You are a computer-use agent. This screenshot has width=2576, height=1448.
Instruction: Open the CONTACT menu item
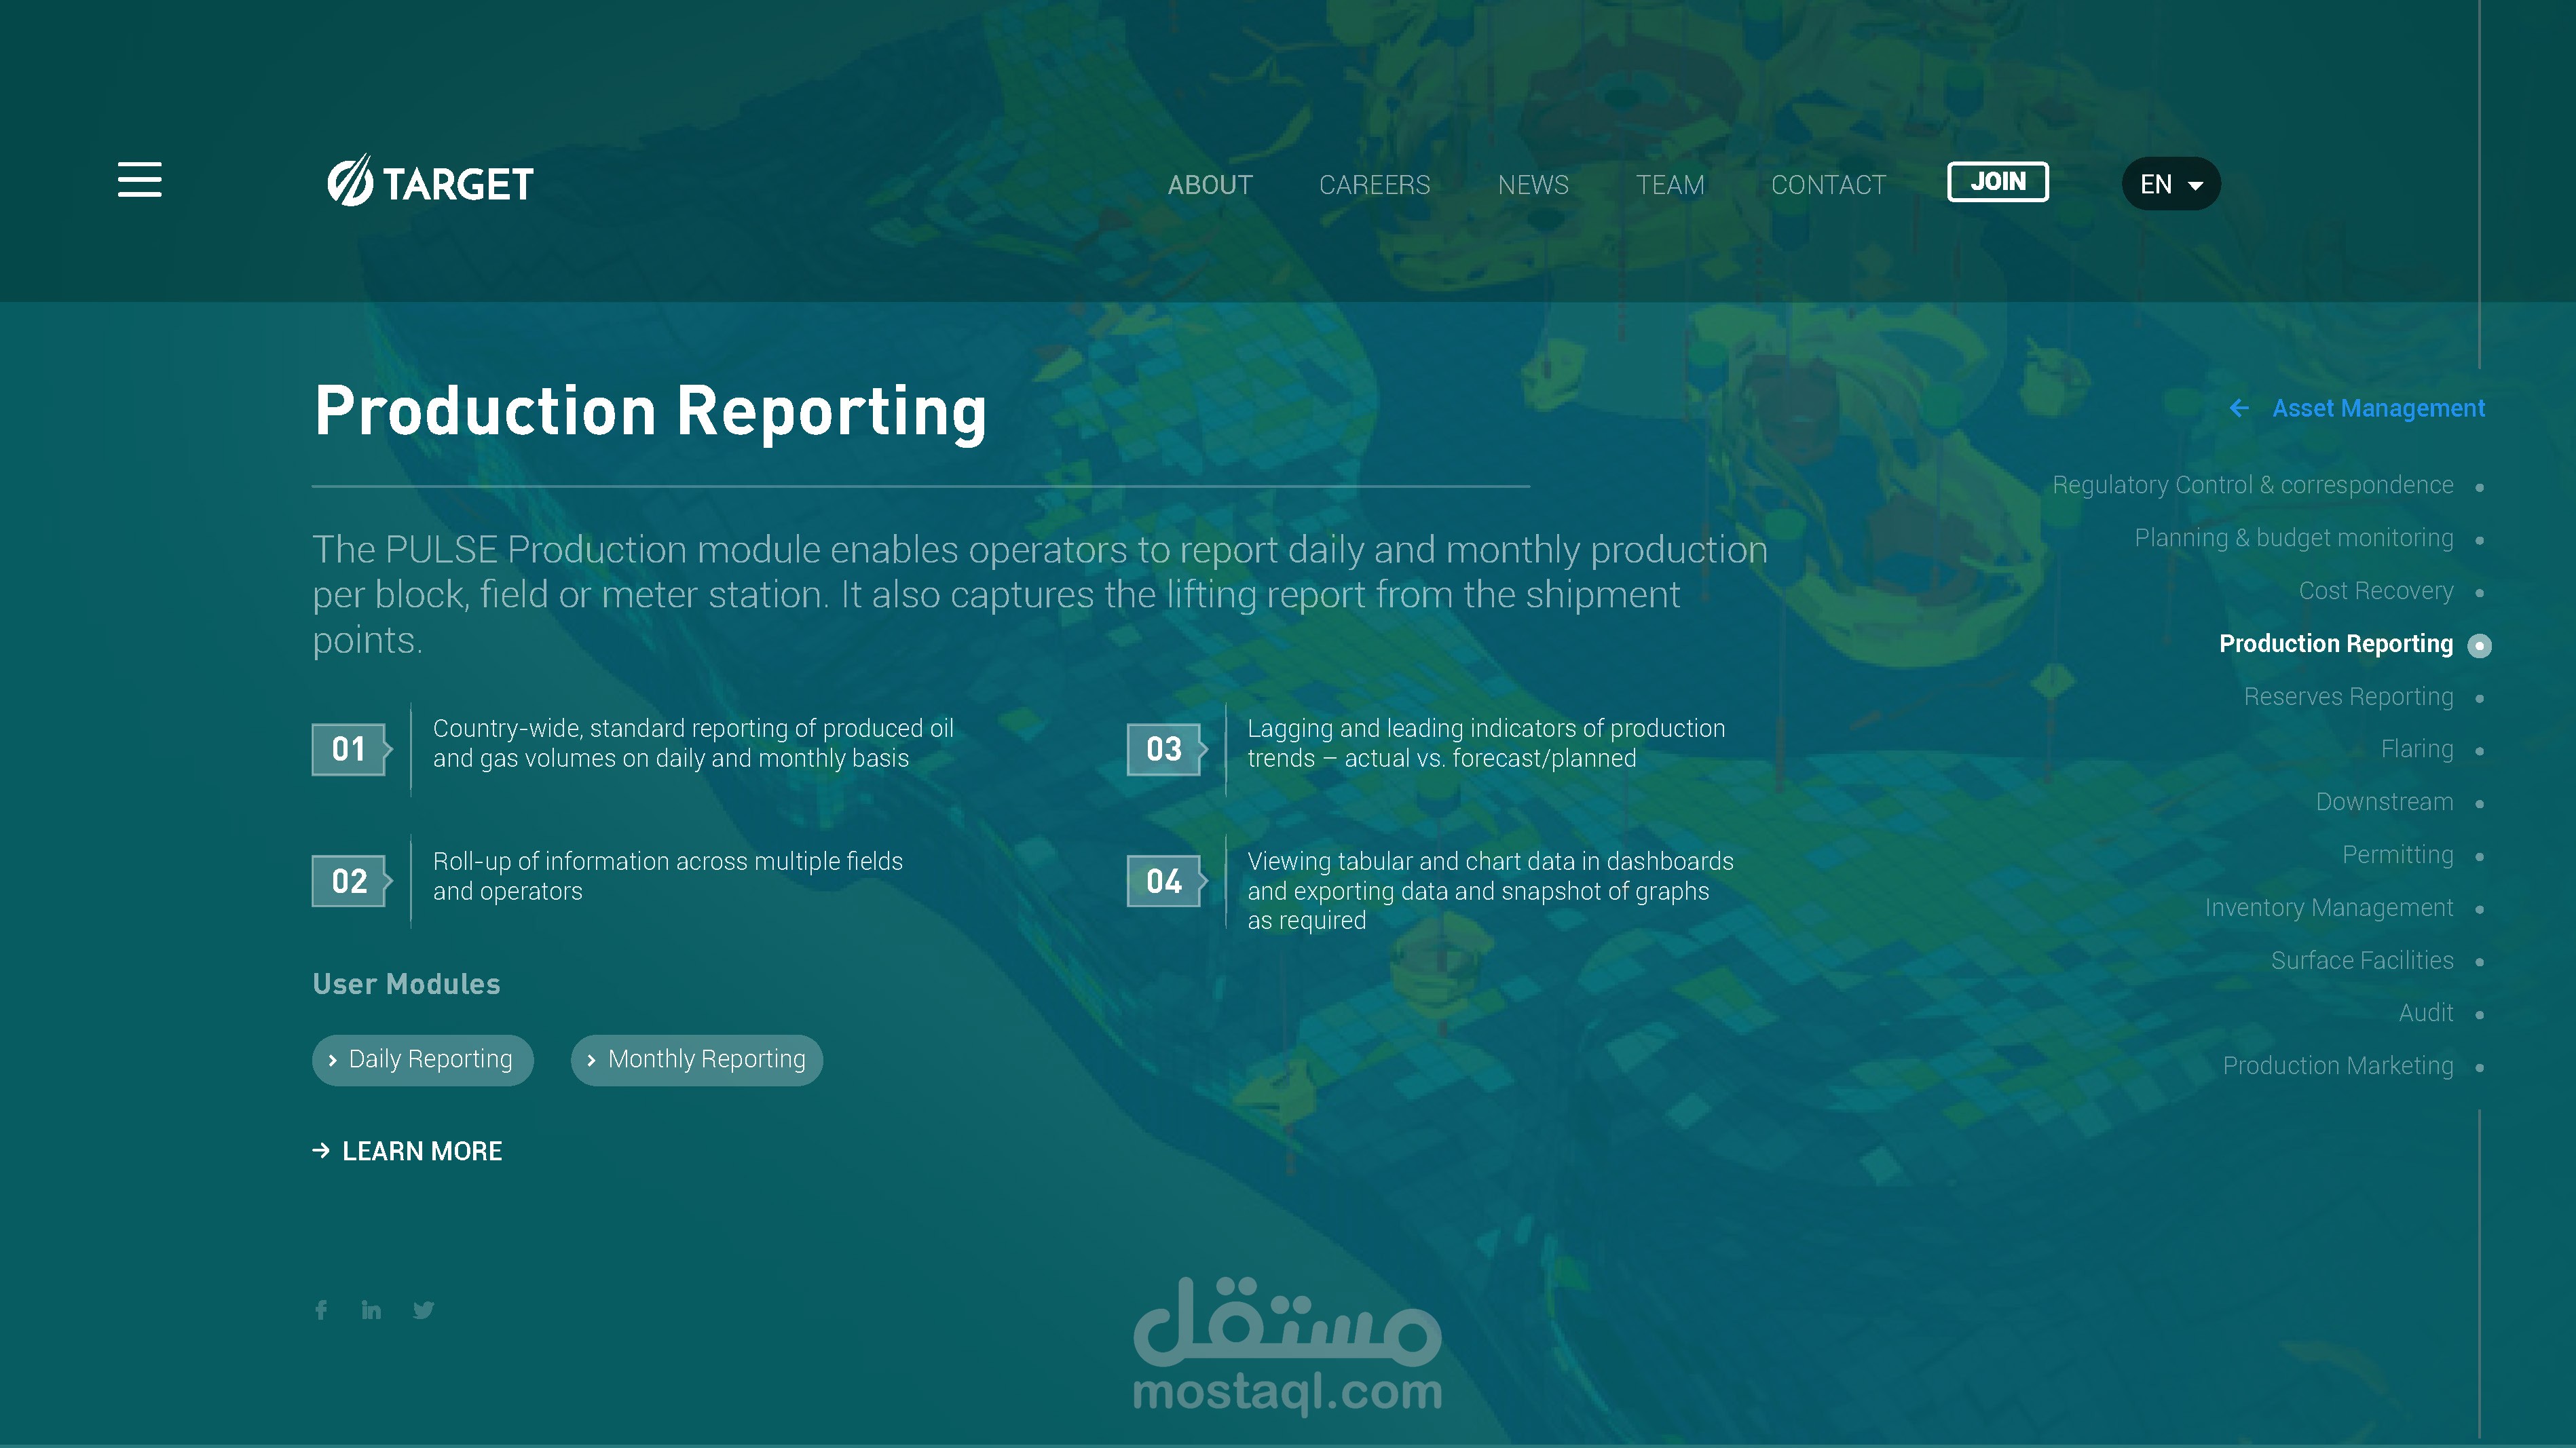click(1828, 185)
